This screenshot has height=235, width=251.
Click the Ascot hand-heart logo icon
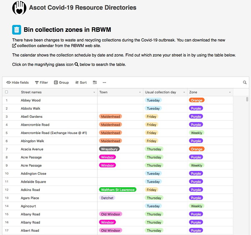coord(19,8)
